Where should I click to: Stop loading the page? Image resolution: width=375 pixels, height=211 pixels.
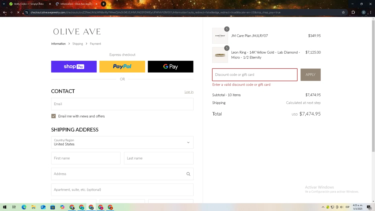tap(18, 12)
